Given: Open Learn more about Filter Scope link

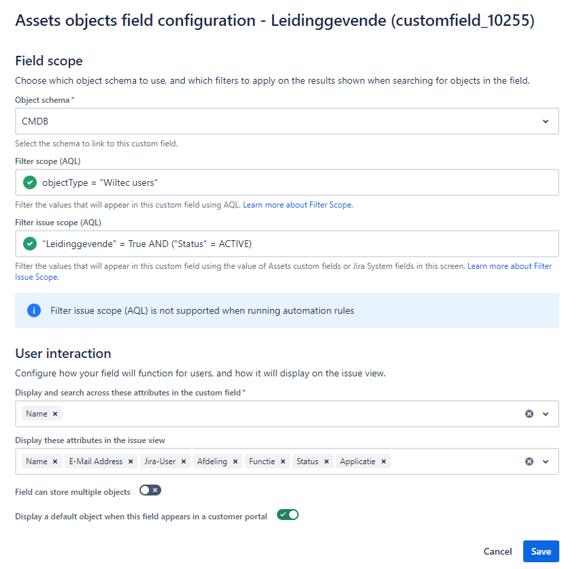Looking at the screenshot, I should click(x=297, y=205).
